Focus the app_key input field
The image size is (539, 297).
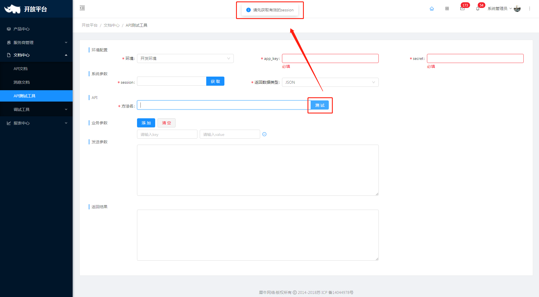click(x=330, y=58)
